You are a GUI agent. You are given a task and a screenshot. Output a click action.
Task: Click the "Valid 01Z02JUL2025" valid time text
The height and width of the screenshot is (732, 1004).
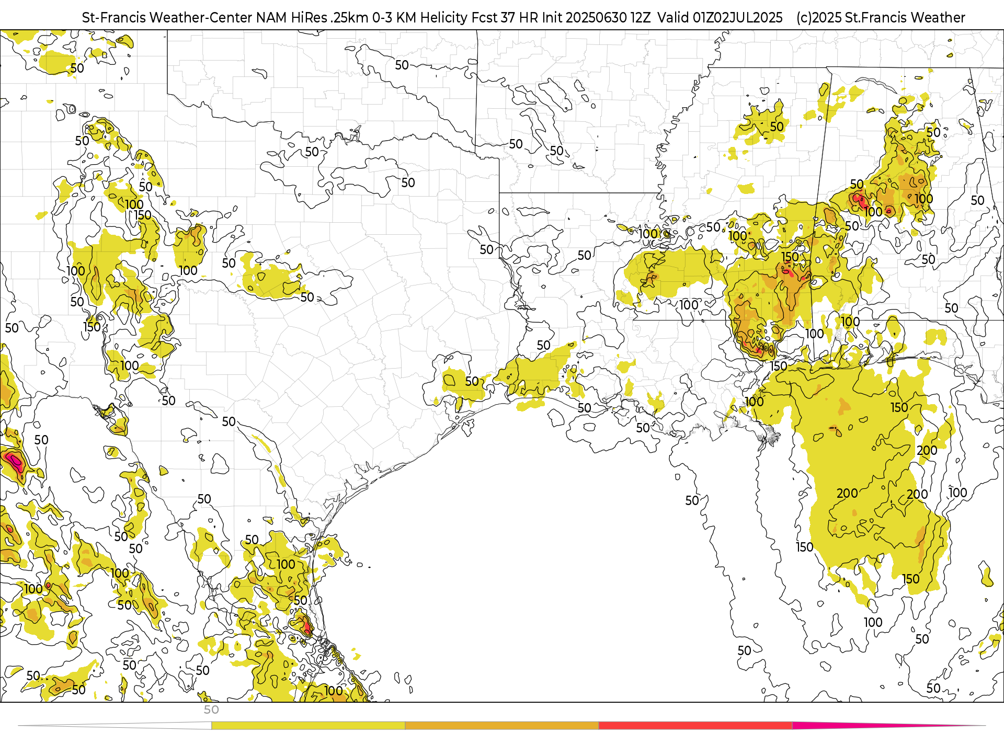[x=720, y=18]
